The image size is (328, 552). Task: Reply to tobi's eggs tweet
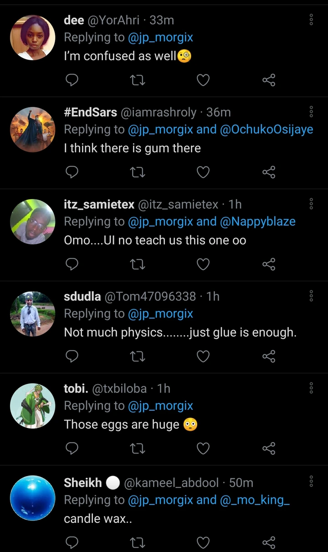point(72,449)
